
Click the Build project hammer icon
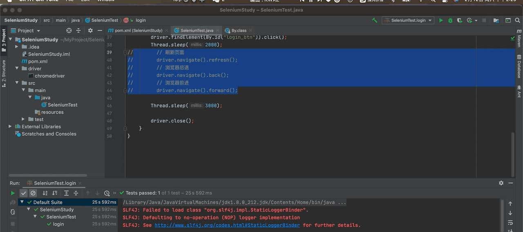374,20
